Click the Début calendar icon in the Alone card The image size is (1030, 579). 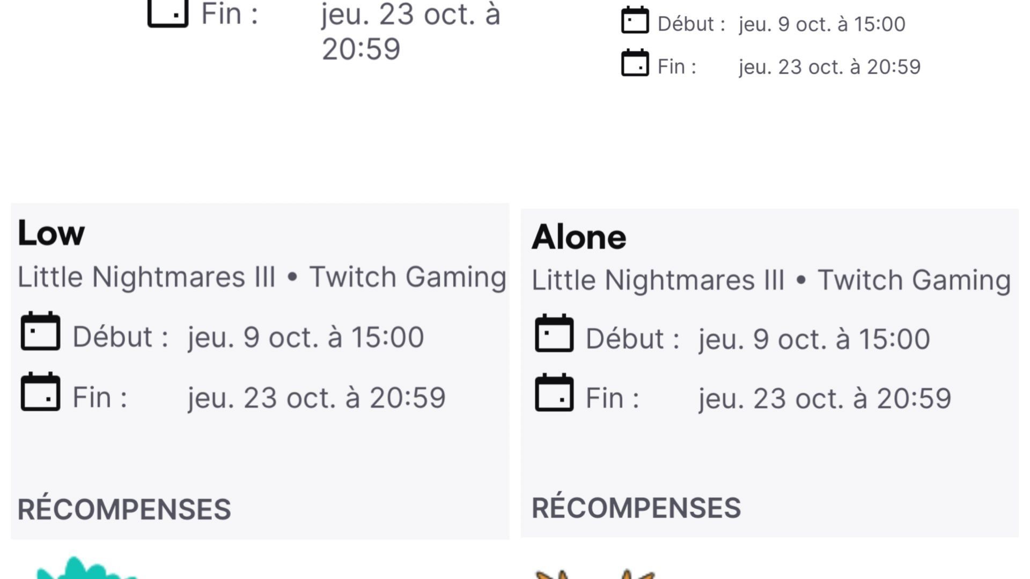(x=554, y=333)
